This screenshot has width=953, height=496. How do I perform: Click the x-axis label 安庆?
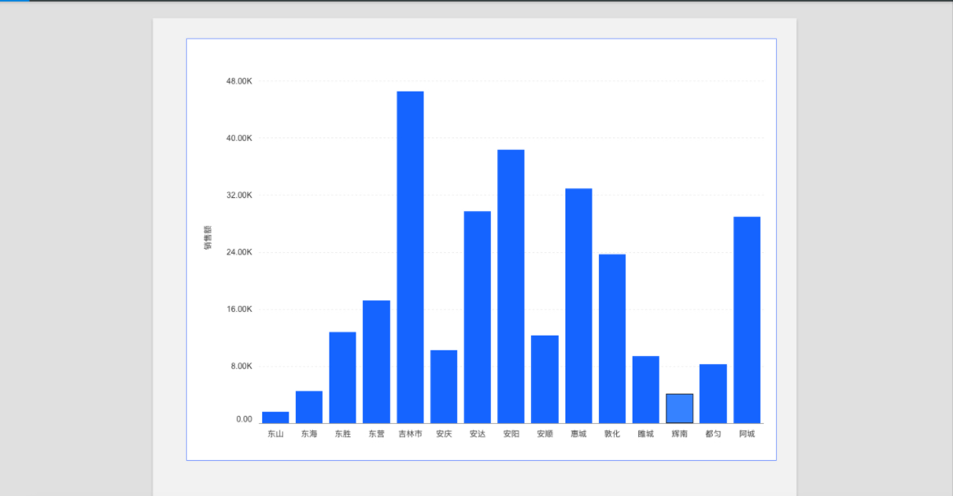pos(443,434)
